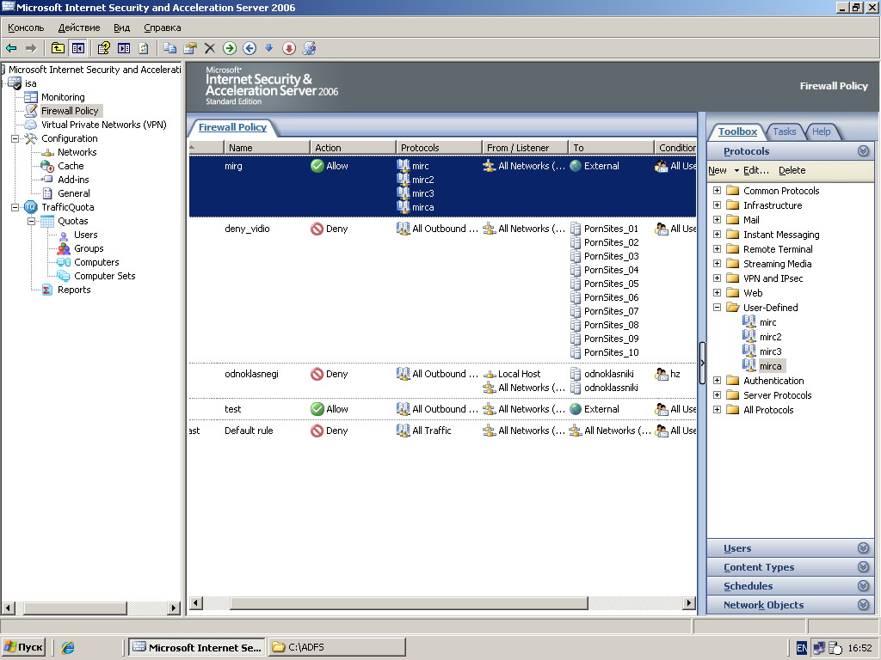This screenshot has height=660, width=881.
Task: Click the Cache node icon in the tree
Action: tap(48, 166)
